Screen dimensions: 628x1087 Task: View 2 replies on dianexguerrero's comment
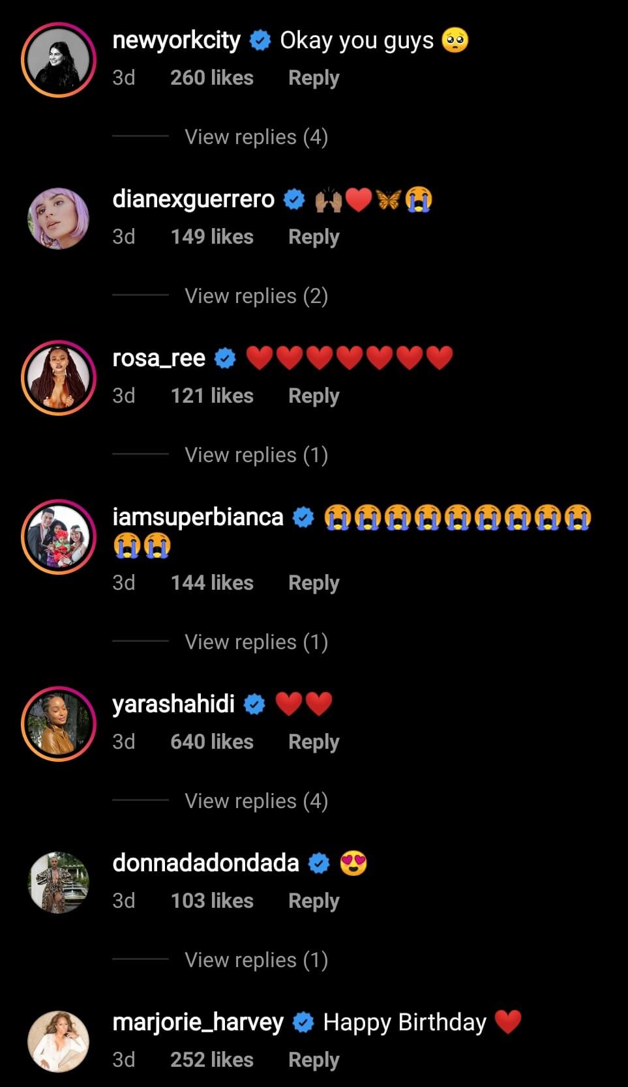pos(256,296)
